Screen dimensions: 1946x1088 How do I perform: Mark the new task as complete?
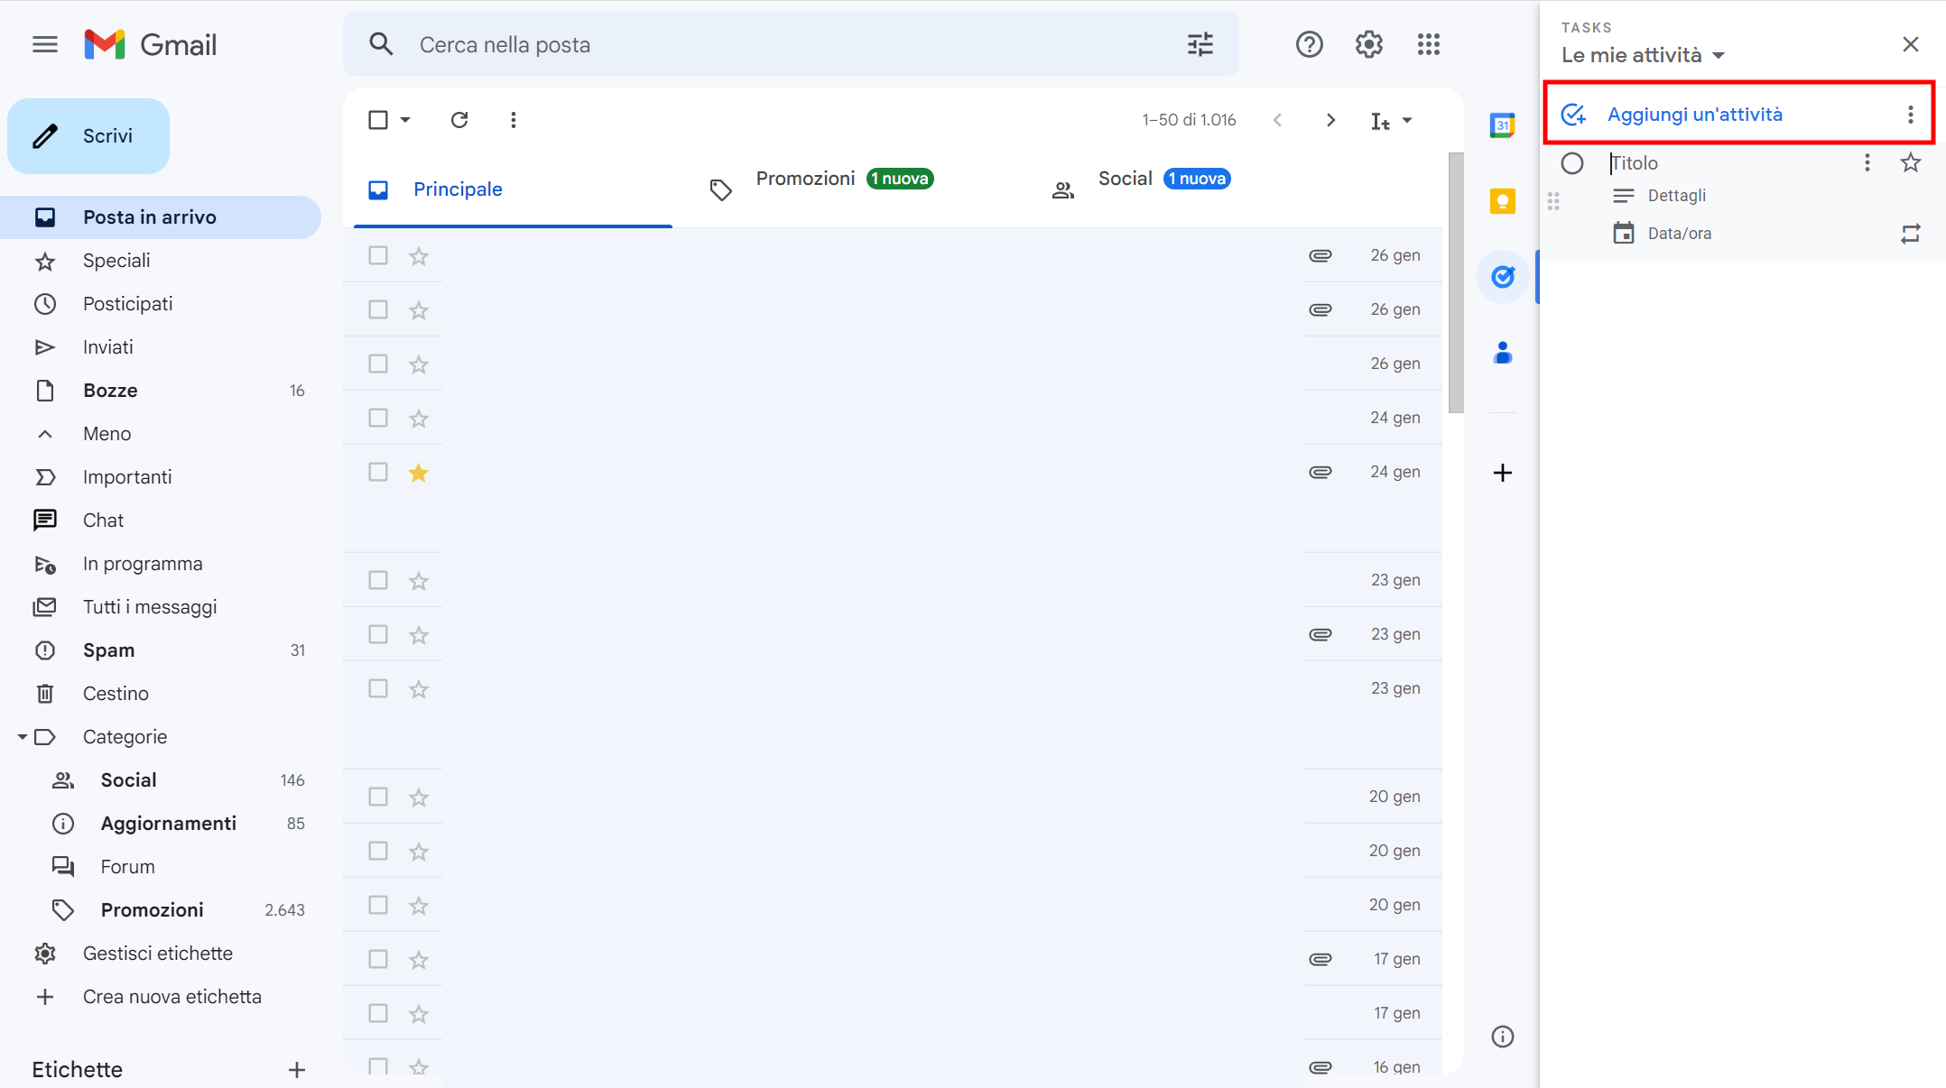click(x=1572, y=163)
